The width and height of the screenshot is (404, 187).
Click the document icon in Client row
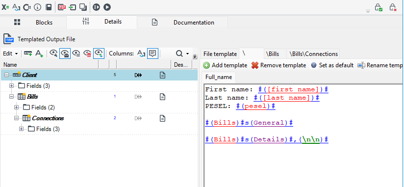point(162,75)
